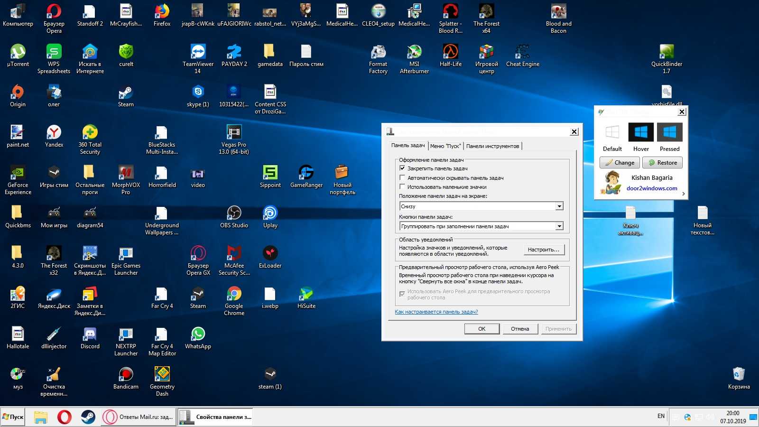759x427 pixels.
Task: Open the Steam desktop shortcut next to олег
Action: click(126, 96)
